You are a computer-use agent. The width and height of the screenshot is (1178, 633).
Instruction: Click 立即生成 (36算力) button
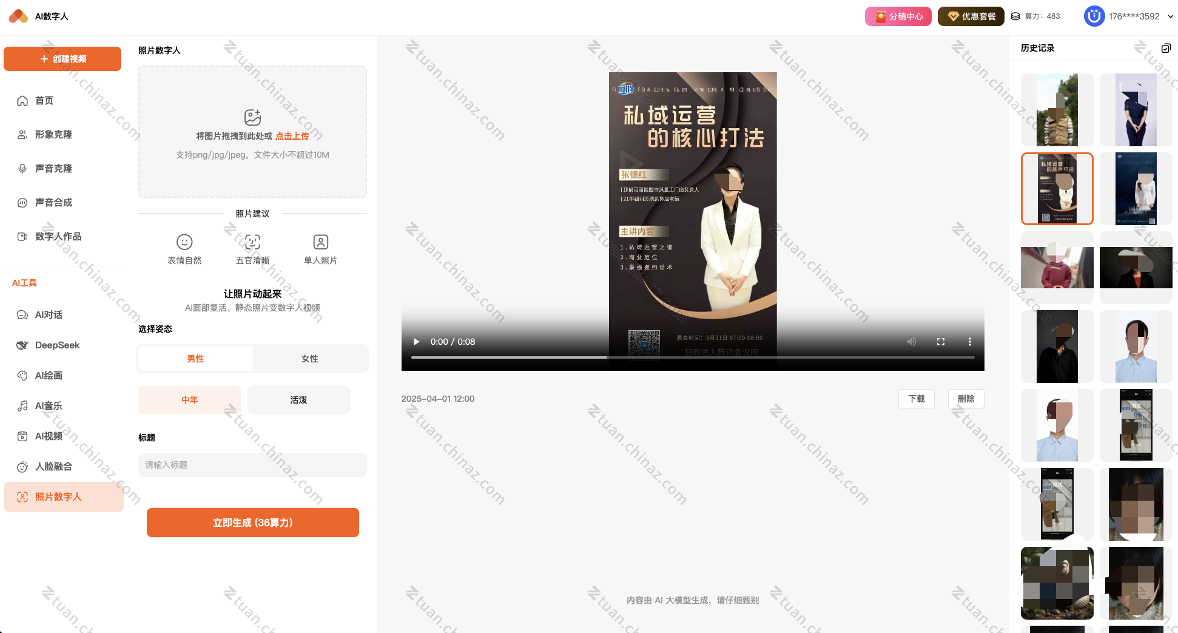tap(253, 523)
